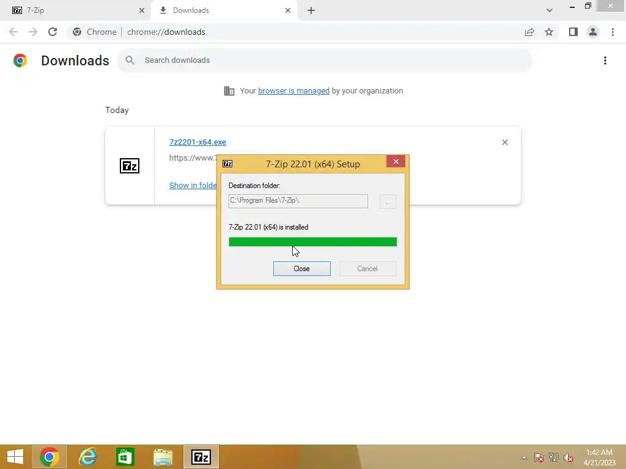Click the Chrome logo beside Downloads heading

tap(20, 60)
